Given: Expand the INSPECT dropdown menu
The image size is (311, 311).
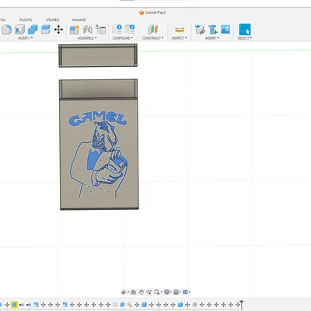Looking at the screenshot, I should (179, 38).
